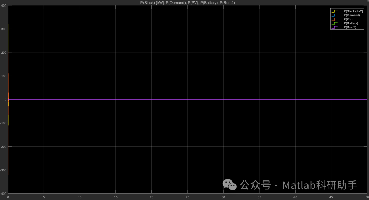Toggle the P(Battery) legend entry

point(351,23)
